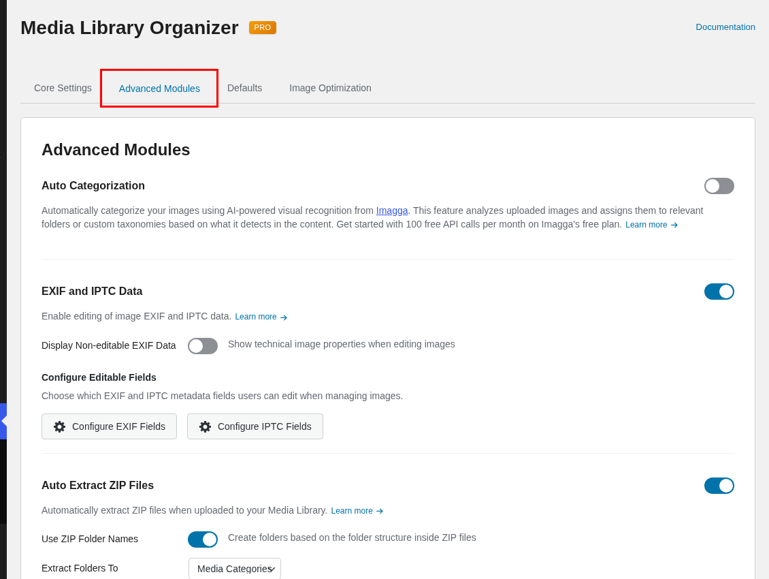Click Learn more under Auto Categorization
The height and width of the screenshot is (579, 769).
click(651, 225)
